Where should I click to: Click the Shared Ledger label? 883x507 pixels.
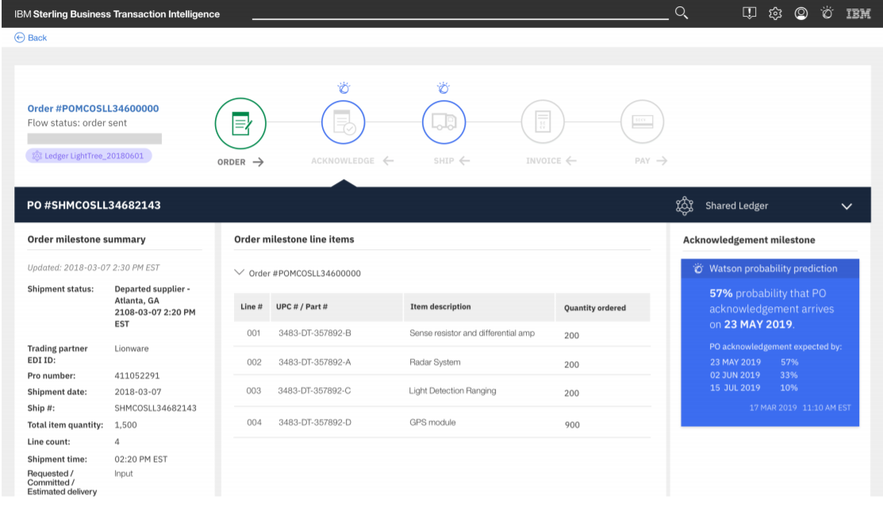point(736,206)
